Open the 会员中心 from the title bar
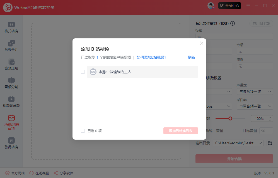The height and width of the screenshot is (178, 278). pos(229,5)
